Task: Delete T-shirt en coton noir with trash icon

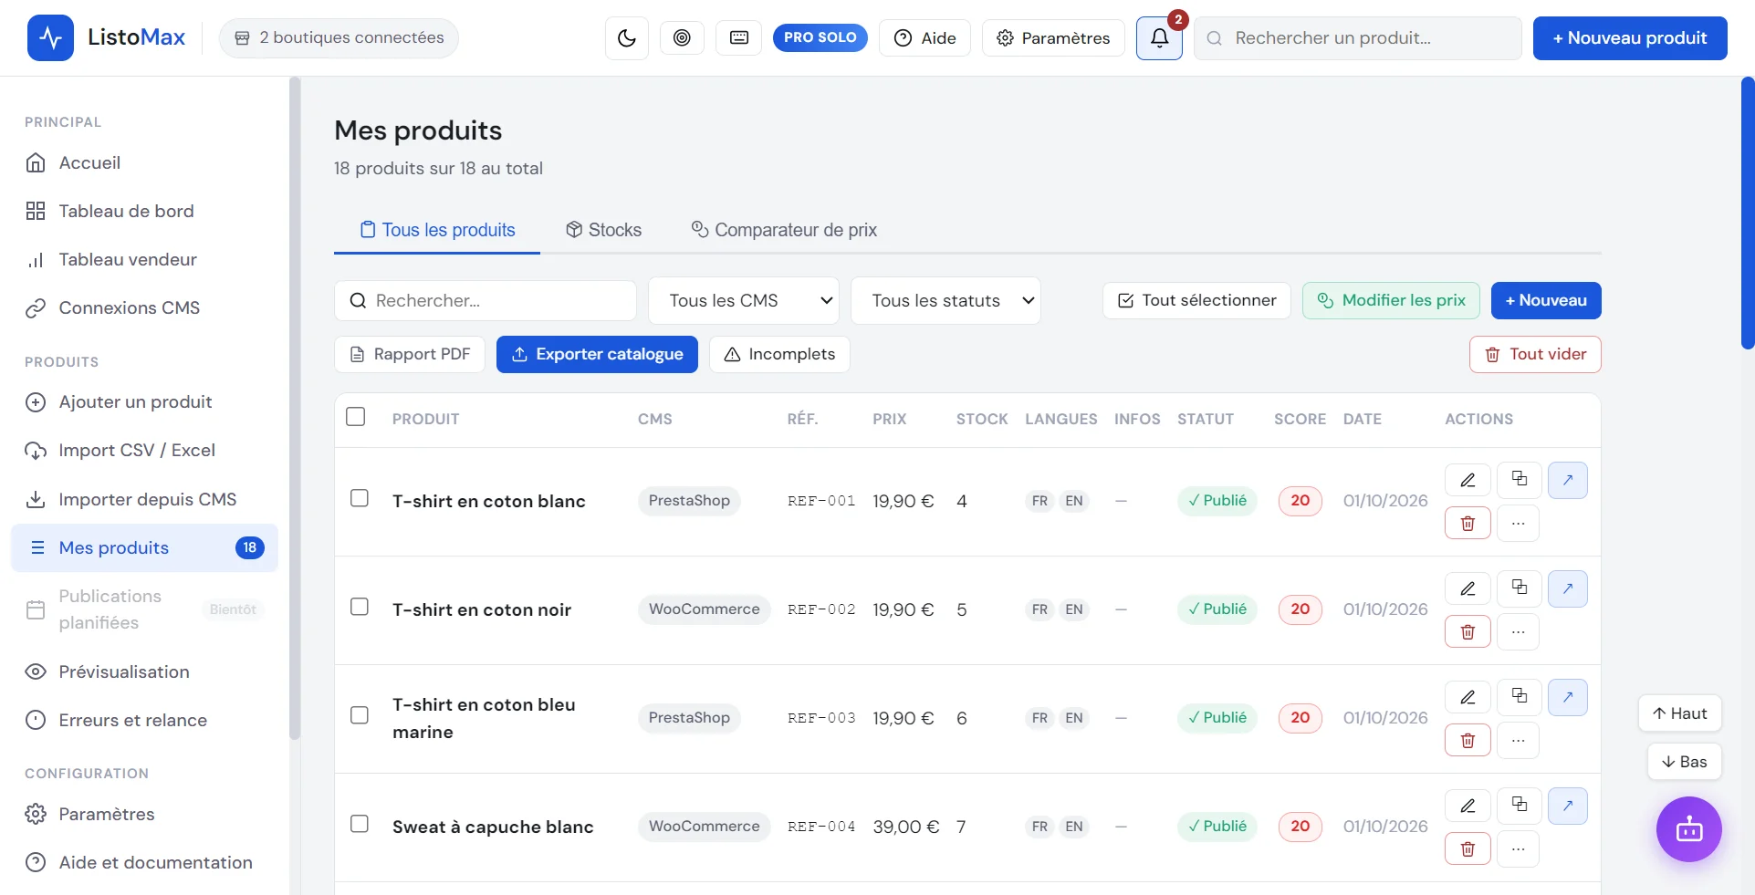Action: (x=1468, y=632)
